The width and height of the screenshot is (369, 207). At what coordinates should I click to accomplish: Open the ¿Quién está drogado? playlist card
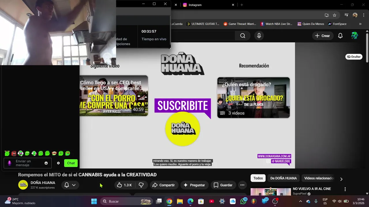[253, 97]
